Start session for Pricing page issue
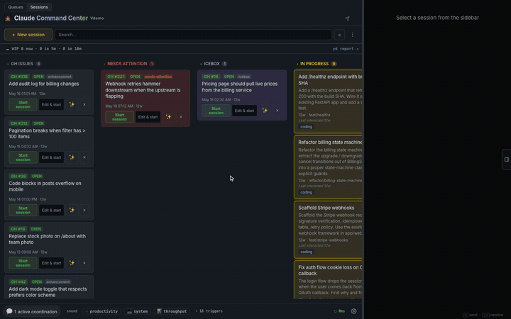 point(216,111)
